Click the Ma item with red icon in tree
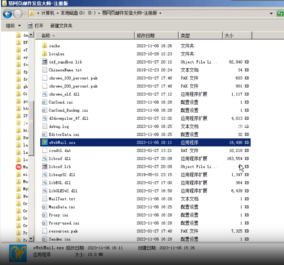Screen dimensions: 284x265 click(22, 167)
